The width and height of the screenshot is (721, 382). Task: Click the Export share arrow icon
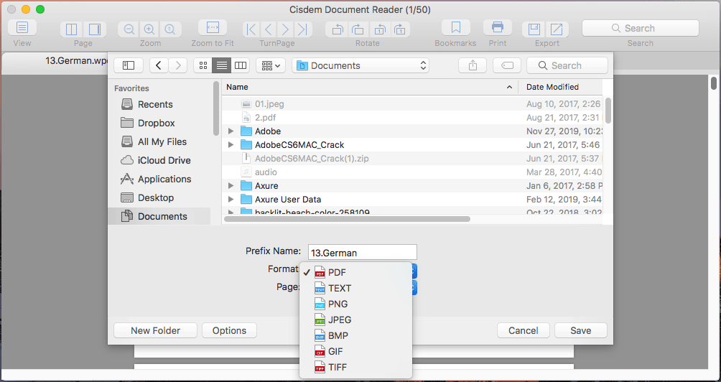(557, 29)
